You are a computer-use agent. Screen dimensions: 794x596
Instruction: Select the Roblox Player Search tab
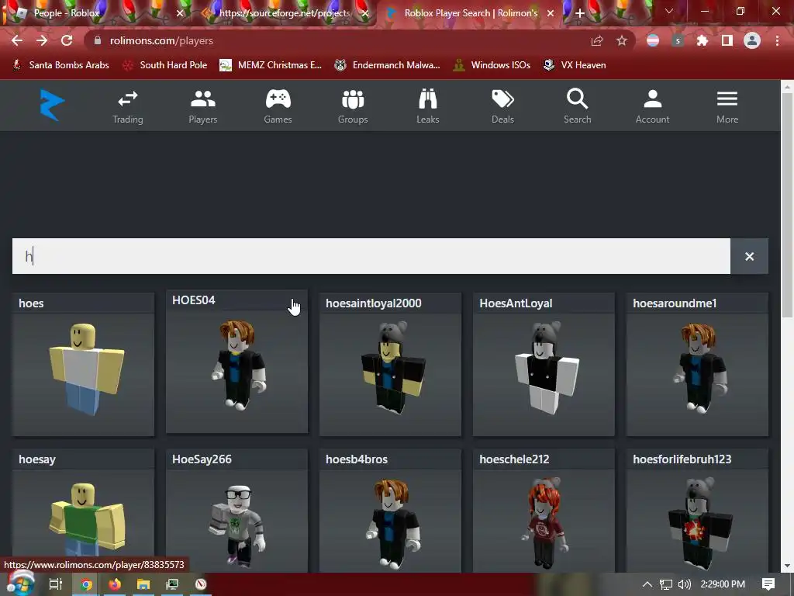click(x=470, y=13)
